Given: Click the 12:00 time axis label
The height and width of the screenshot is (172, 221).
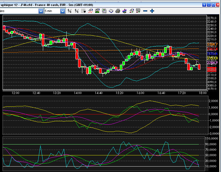Looking at the screenshot, I should 15,93.
